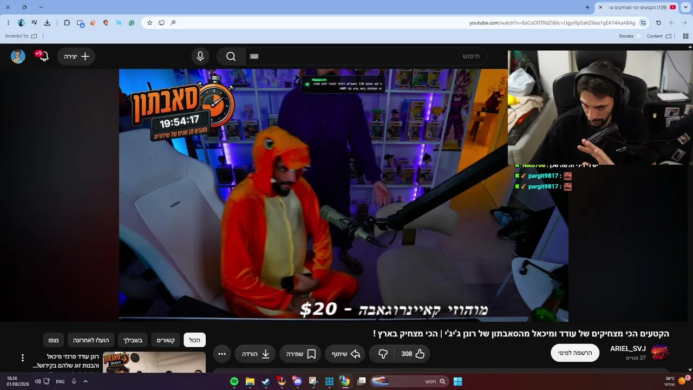Open YouTube account avatar menu

point(18,56)
